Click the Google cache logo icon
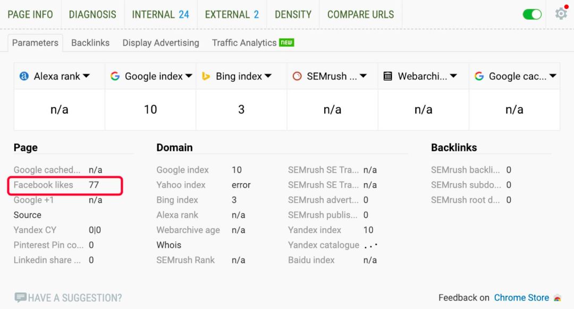Image resolution: width=574 pixels, height=309 pixels. (479, 76)
